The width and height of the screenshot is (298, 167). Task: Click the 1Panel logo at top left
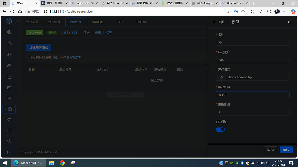click(9, 21)
